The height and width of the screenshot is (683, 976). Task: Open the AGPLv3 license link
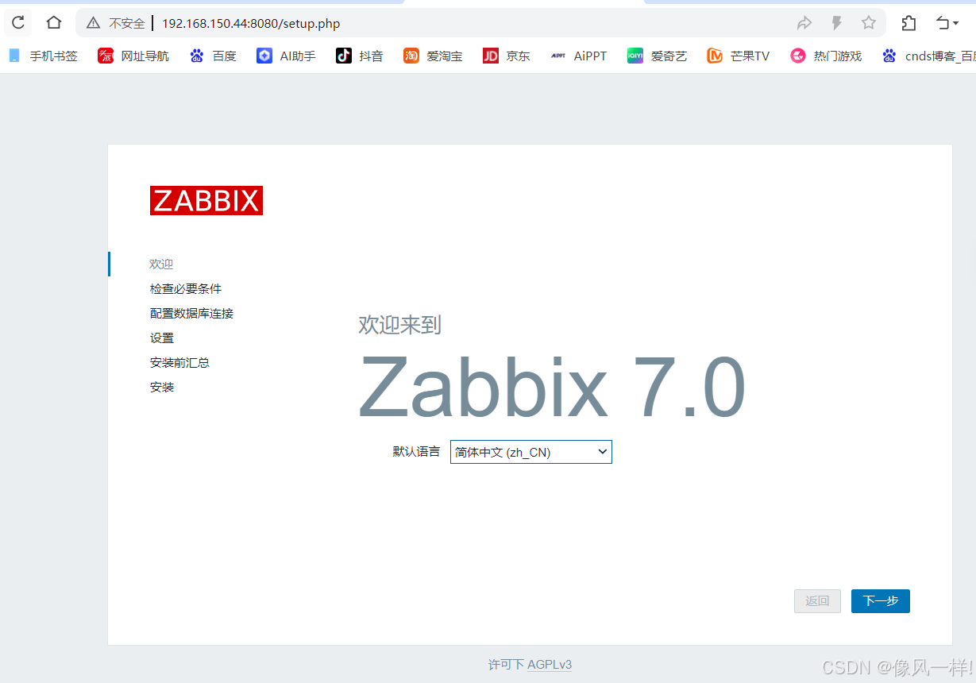tap(550, 665)
